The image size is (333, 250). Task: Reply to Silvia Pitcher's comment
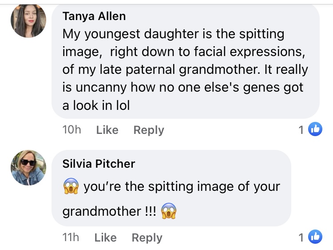click(147, 238)
